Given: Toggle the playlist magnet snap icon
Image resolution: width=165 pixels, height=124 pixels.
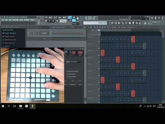Looking at the screenshot, I should [91, 27].
